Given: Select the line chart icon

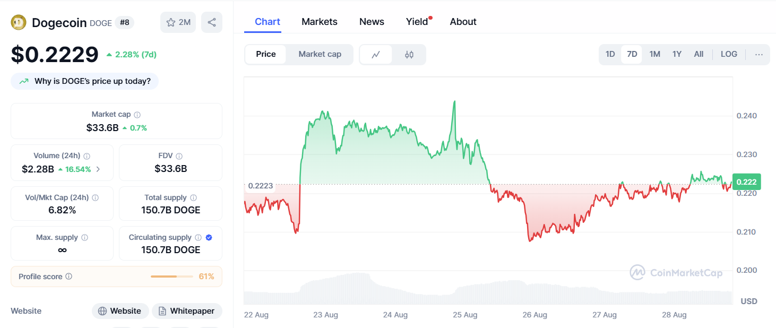Looking at the screenshot, I should tap(377, 54).
